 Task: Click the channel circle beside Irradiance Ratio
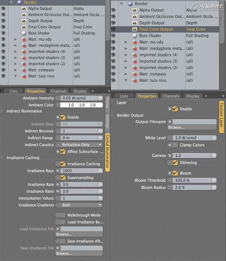(x=58, y=191)
